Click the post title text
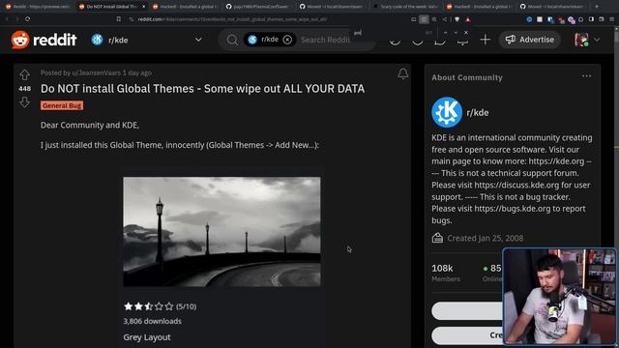Screen dimensions: 619x348 (x=202, y=89)
